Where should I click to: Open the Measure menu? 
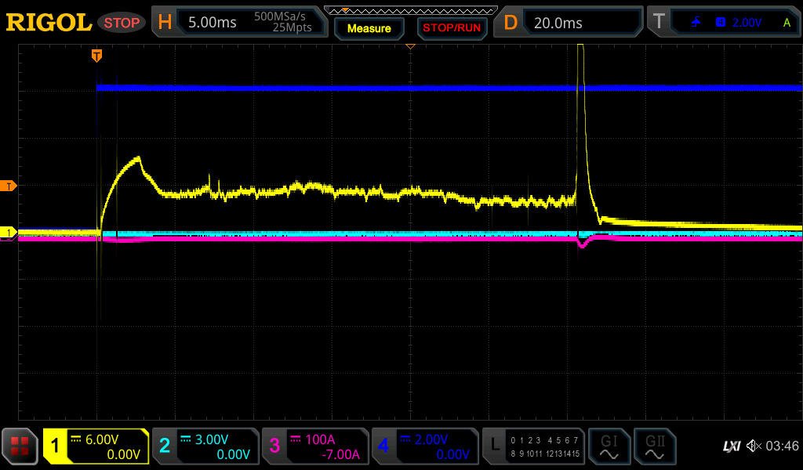[x=369, y=28]
